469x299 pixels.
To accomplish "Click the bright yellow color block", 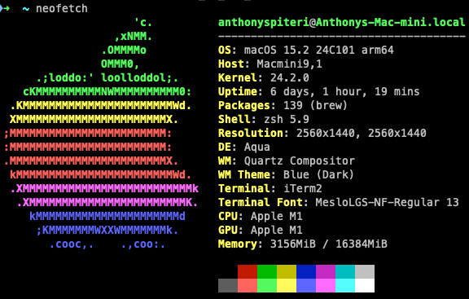I will click(x=287, y=285).
